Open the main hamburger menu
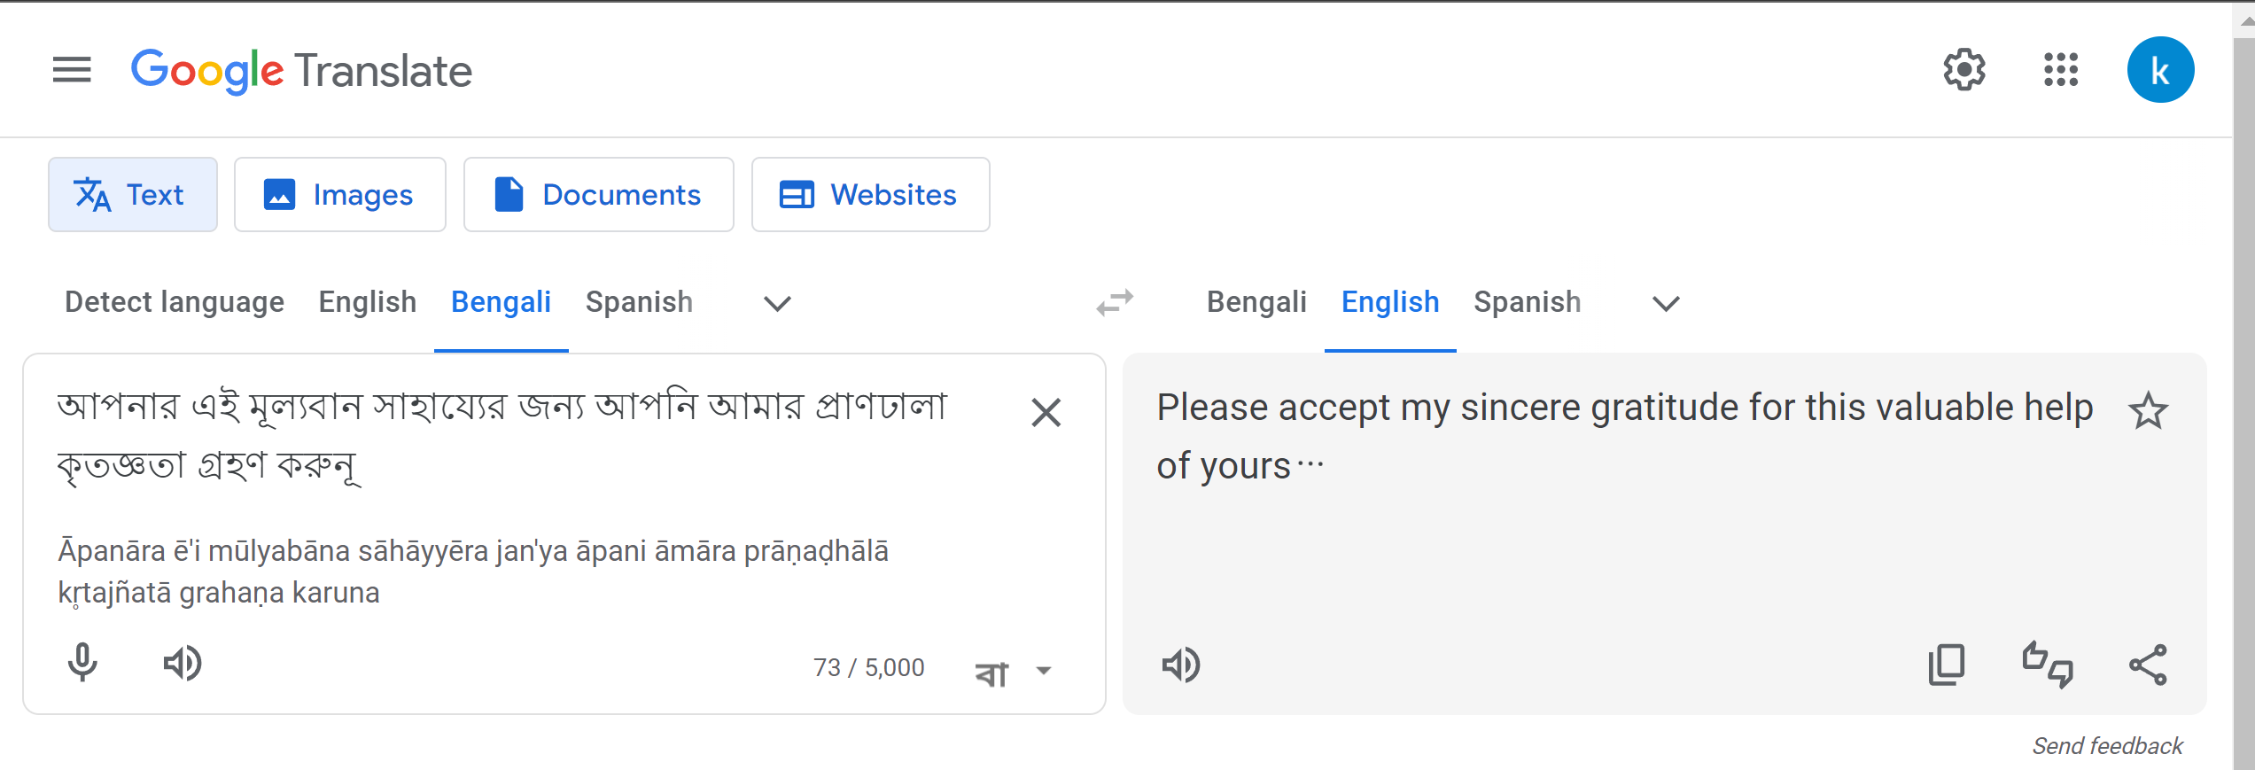 point(72,69)
